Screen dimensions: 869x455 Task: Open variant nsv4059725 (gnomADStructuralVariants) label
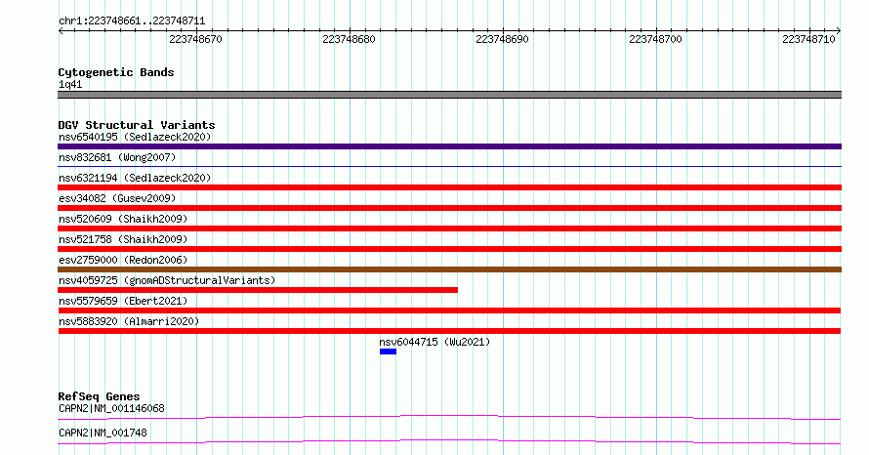pyautogui.click(x=167, y=280)
